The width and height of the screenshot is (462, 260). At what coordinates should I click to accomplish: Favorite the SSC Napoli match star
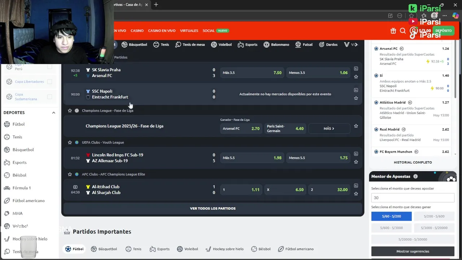(x=356, y=98)
